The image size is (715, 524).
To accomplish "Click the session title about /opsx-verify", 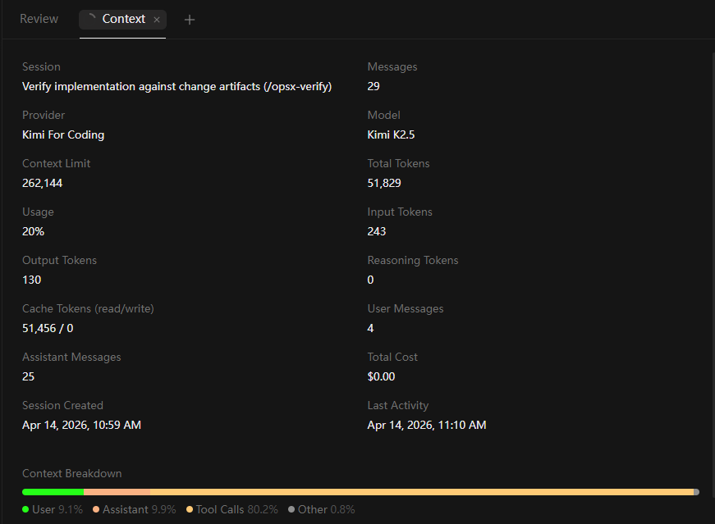I will tap(176, 86).
